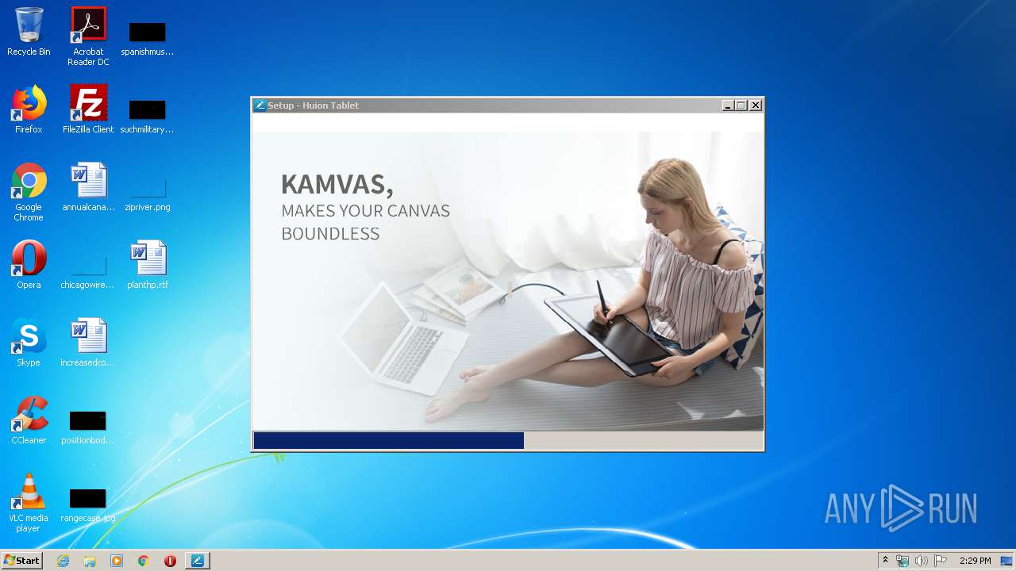Close the Huion Tablet setup window

pyautogui.click(x=756, y=105)
